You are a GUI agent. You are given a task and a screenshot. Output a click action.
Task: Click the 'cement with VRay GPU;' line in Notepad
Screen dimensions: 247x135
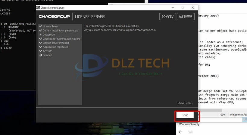click(x=216, y=102)
